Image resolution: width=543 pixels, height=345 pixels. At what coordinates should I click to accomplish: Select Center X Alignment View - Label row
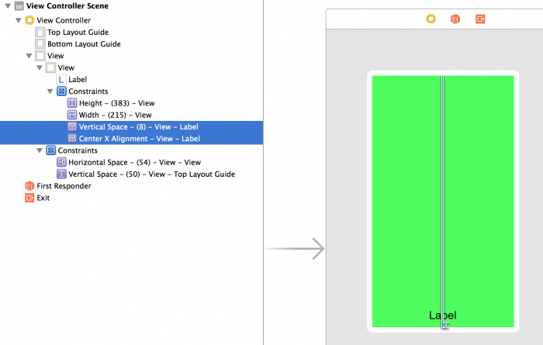(139, 139)
